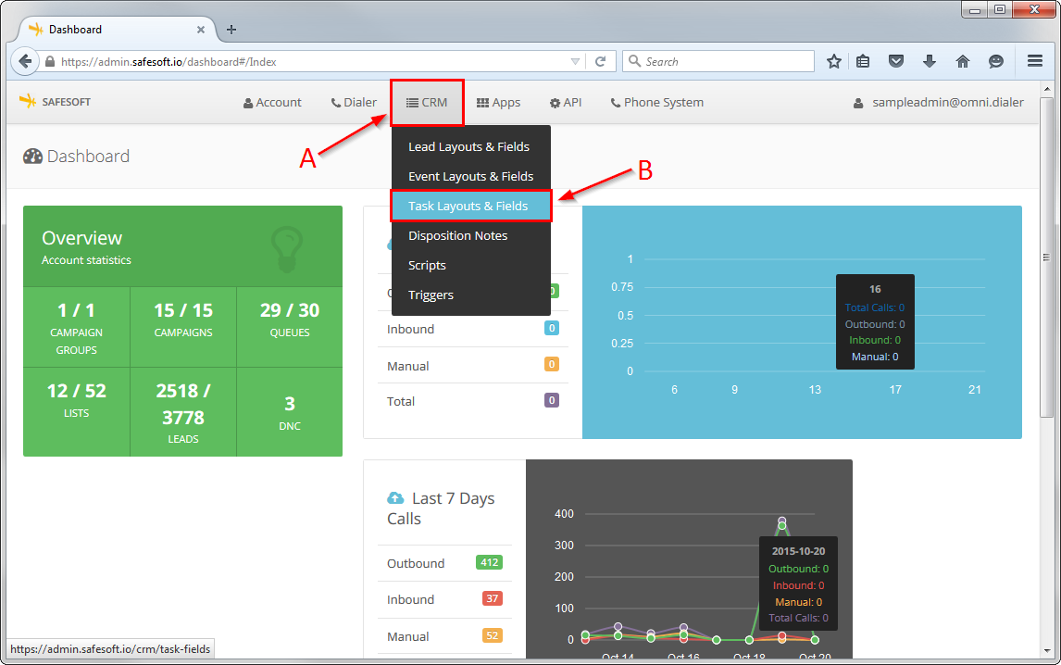The height and width of the screenshot is (665, 1061).
Task: Collapse the CRM menu
Action: [x=427, y=102]
